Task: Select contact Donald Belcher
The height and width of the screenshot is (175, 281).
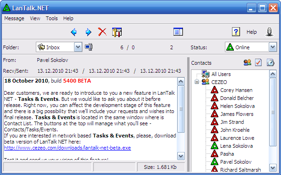Action: point(237,98)
